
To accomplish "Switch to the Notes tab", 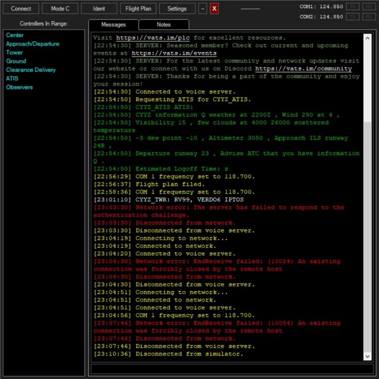I will (x=164, y=24).
